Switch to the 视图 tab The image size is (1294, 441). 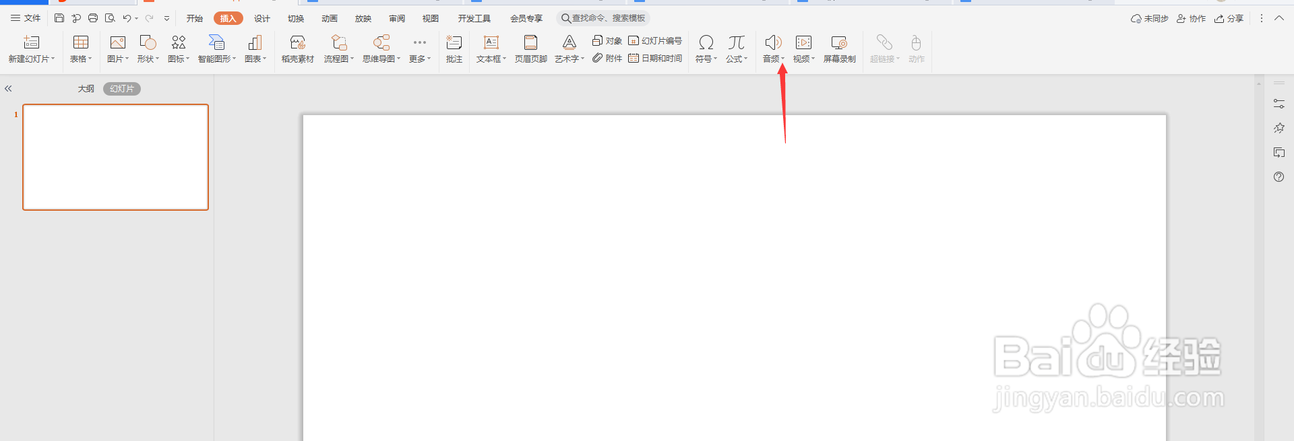pos(431,18)
